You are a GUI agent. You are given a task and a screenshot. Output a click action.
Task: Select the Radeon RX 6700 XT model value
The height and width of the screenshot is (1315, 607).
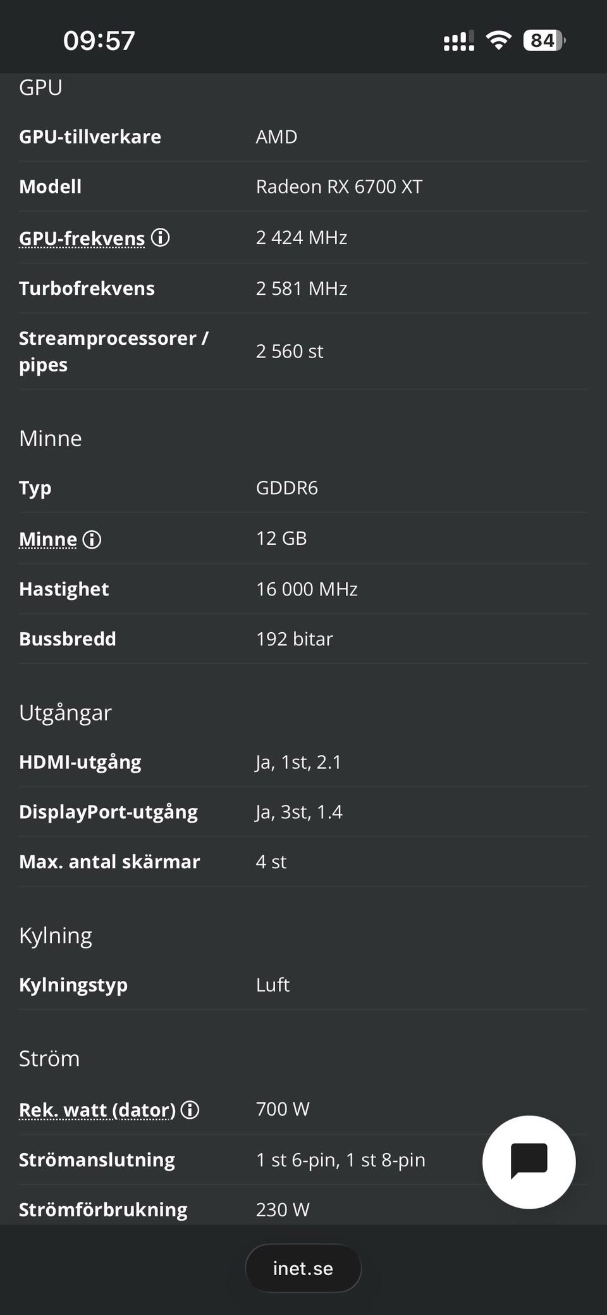click(339, 187)
